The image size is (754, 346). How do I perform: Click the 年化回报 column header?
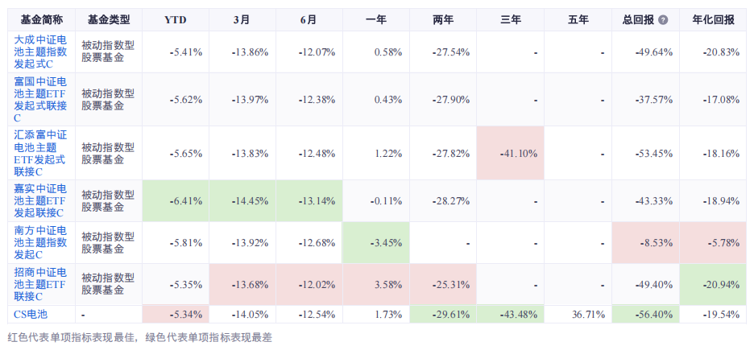tap(713, 19)
